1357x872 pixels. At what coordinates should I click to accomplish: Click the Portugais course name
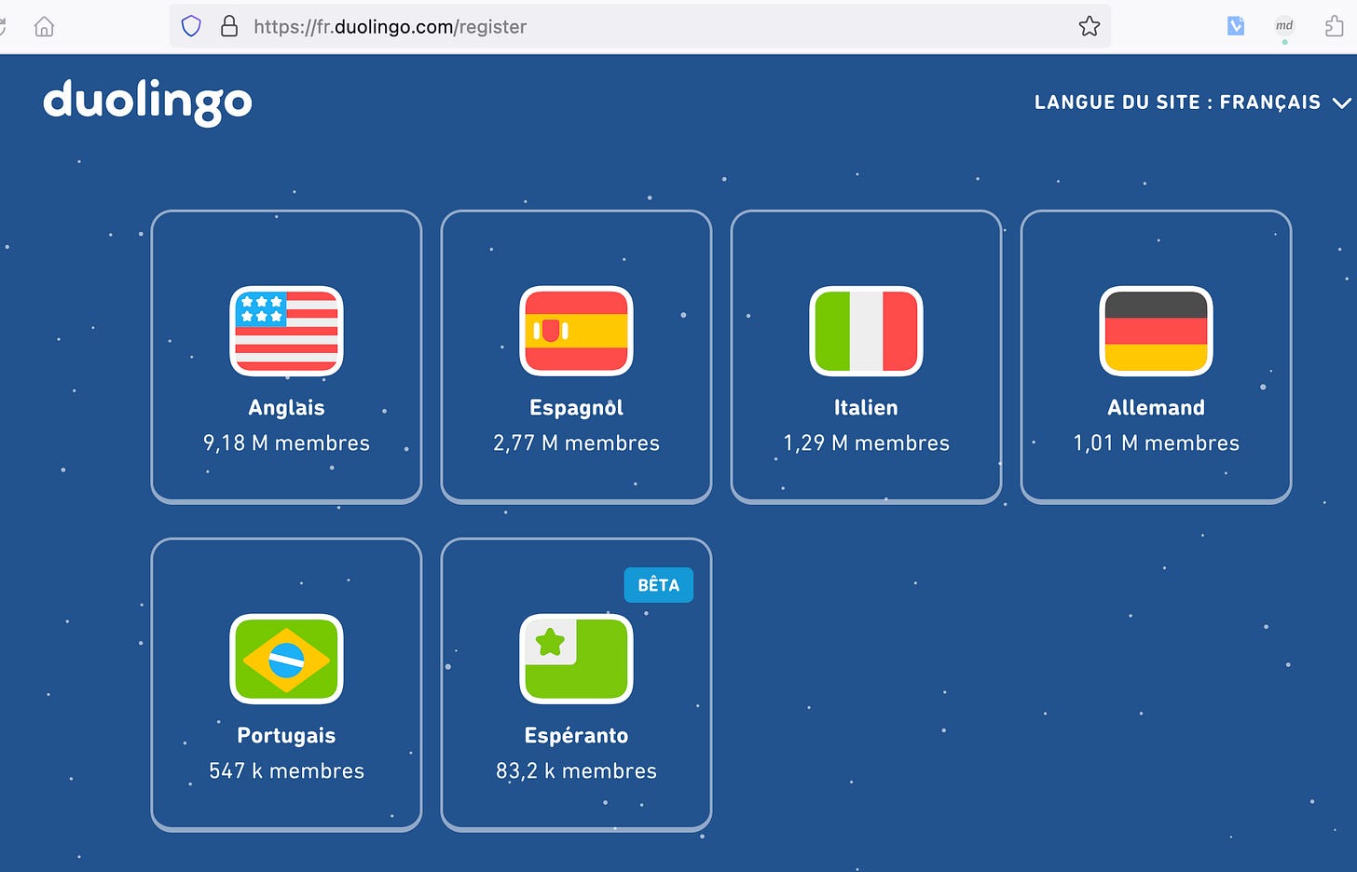click(x=286, y=735)
